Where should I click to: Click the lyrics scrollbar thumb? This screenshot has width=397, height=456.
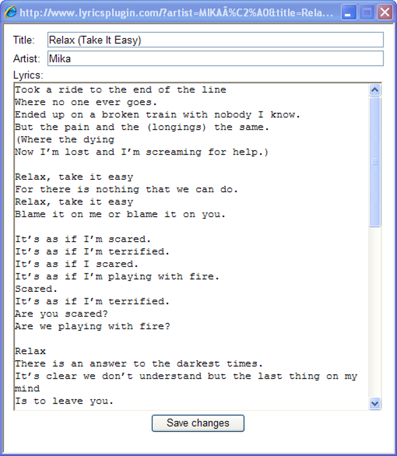point(375,161)
